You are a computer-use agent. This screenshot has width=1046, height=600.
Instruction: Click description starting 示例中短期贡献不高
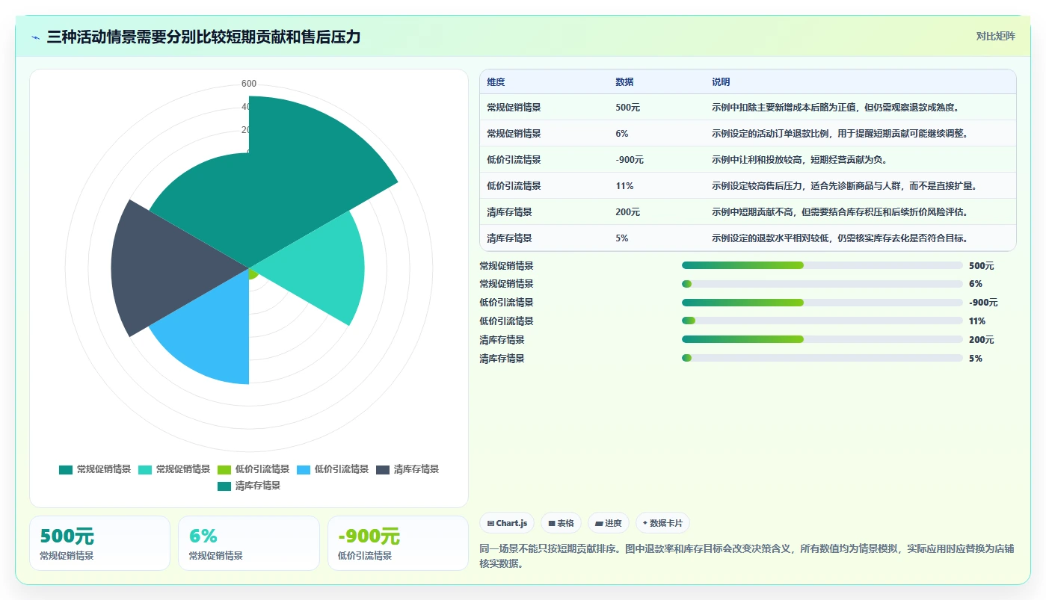click(840, 212)
